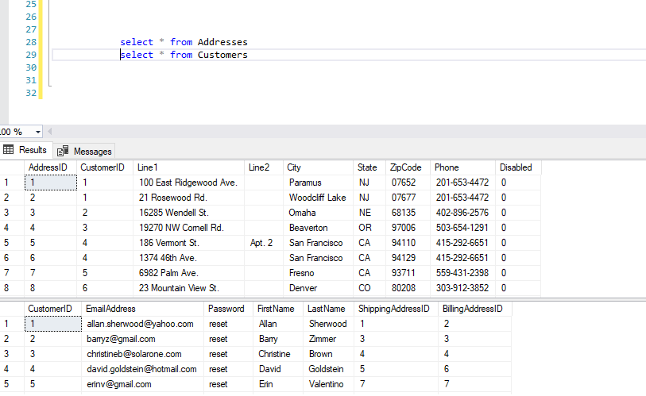The image size is (646, 396).
Task: Click the Goldstein LastName cell
Action: click(x=328, y=369)
